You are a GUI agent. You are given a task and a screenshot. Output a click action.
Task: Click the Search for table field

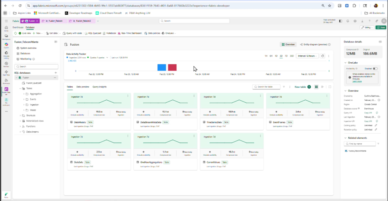pos(266,87)
